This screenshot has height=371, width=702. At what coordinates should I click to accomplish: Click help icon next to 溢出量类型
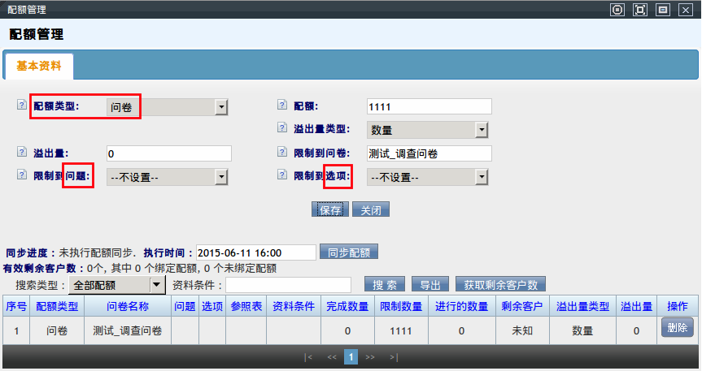tap(282, 128)
